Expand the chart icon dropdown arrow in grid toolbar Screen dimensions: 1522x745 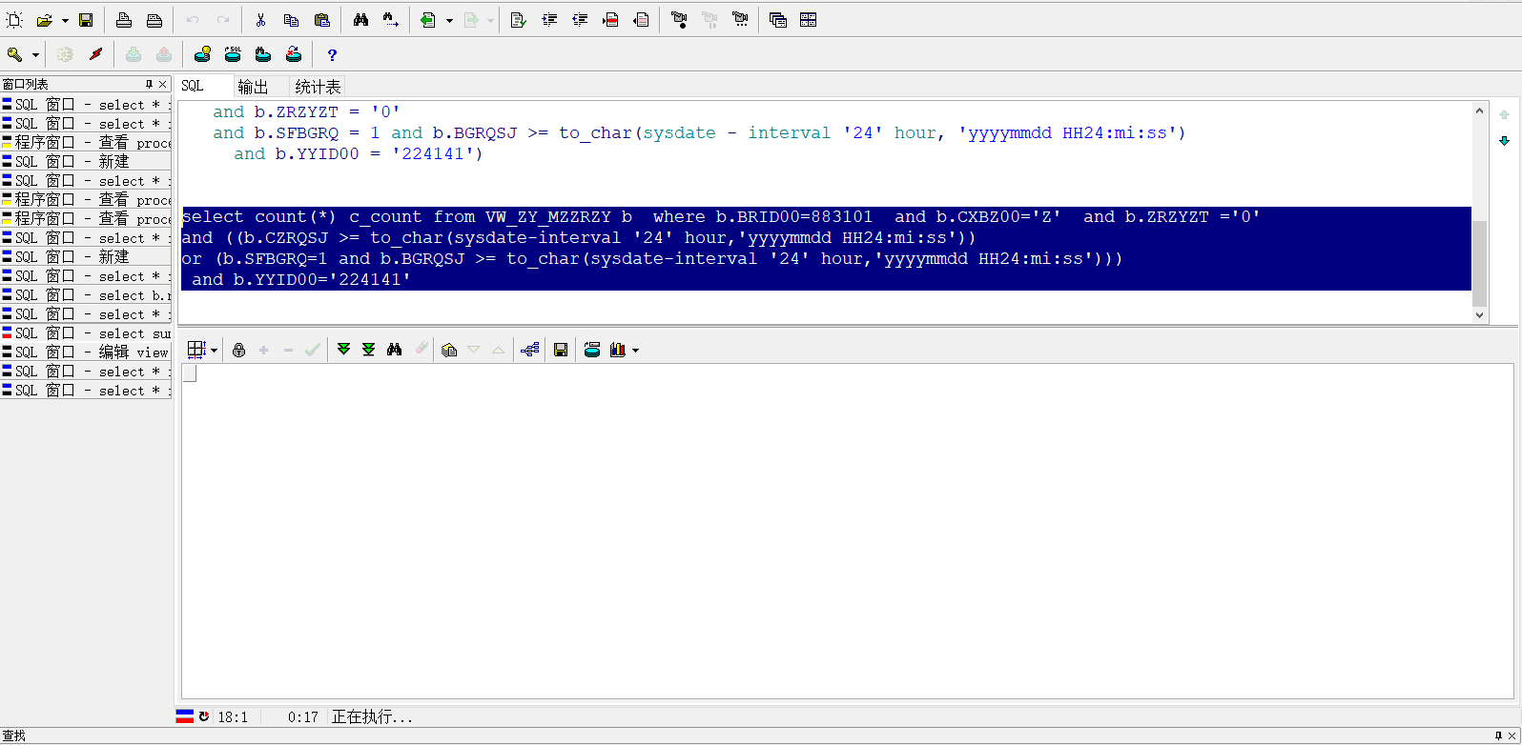[x=635, y=351]
